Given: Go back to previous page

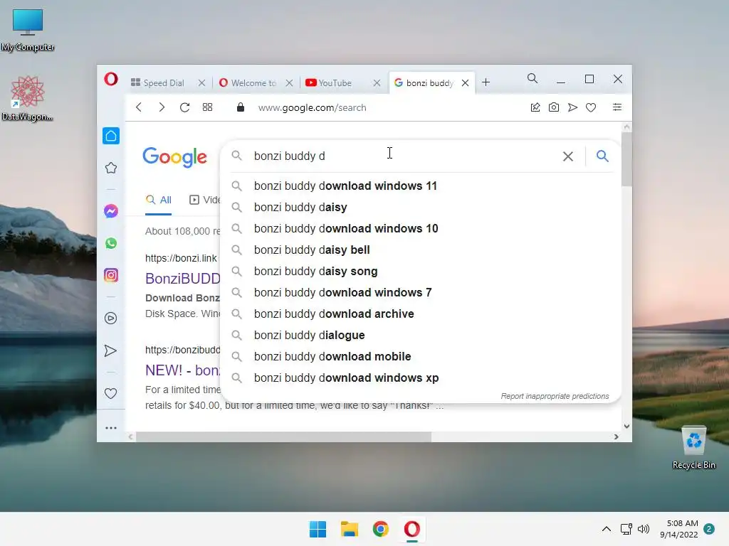Looking at the screenshot, I should click(139, 108).
